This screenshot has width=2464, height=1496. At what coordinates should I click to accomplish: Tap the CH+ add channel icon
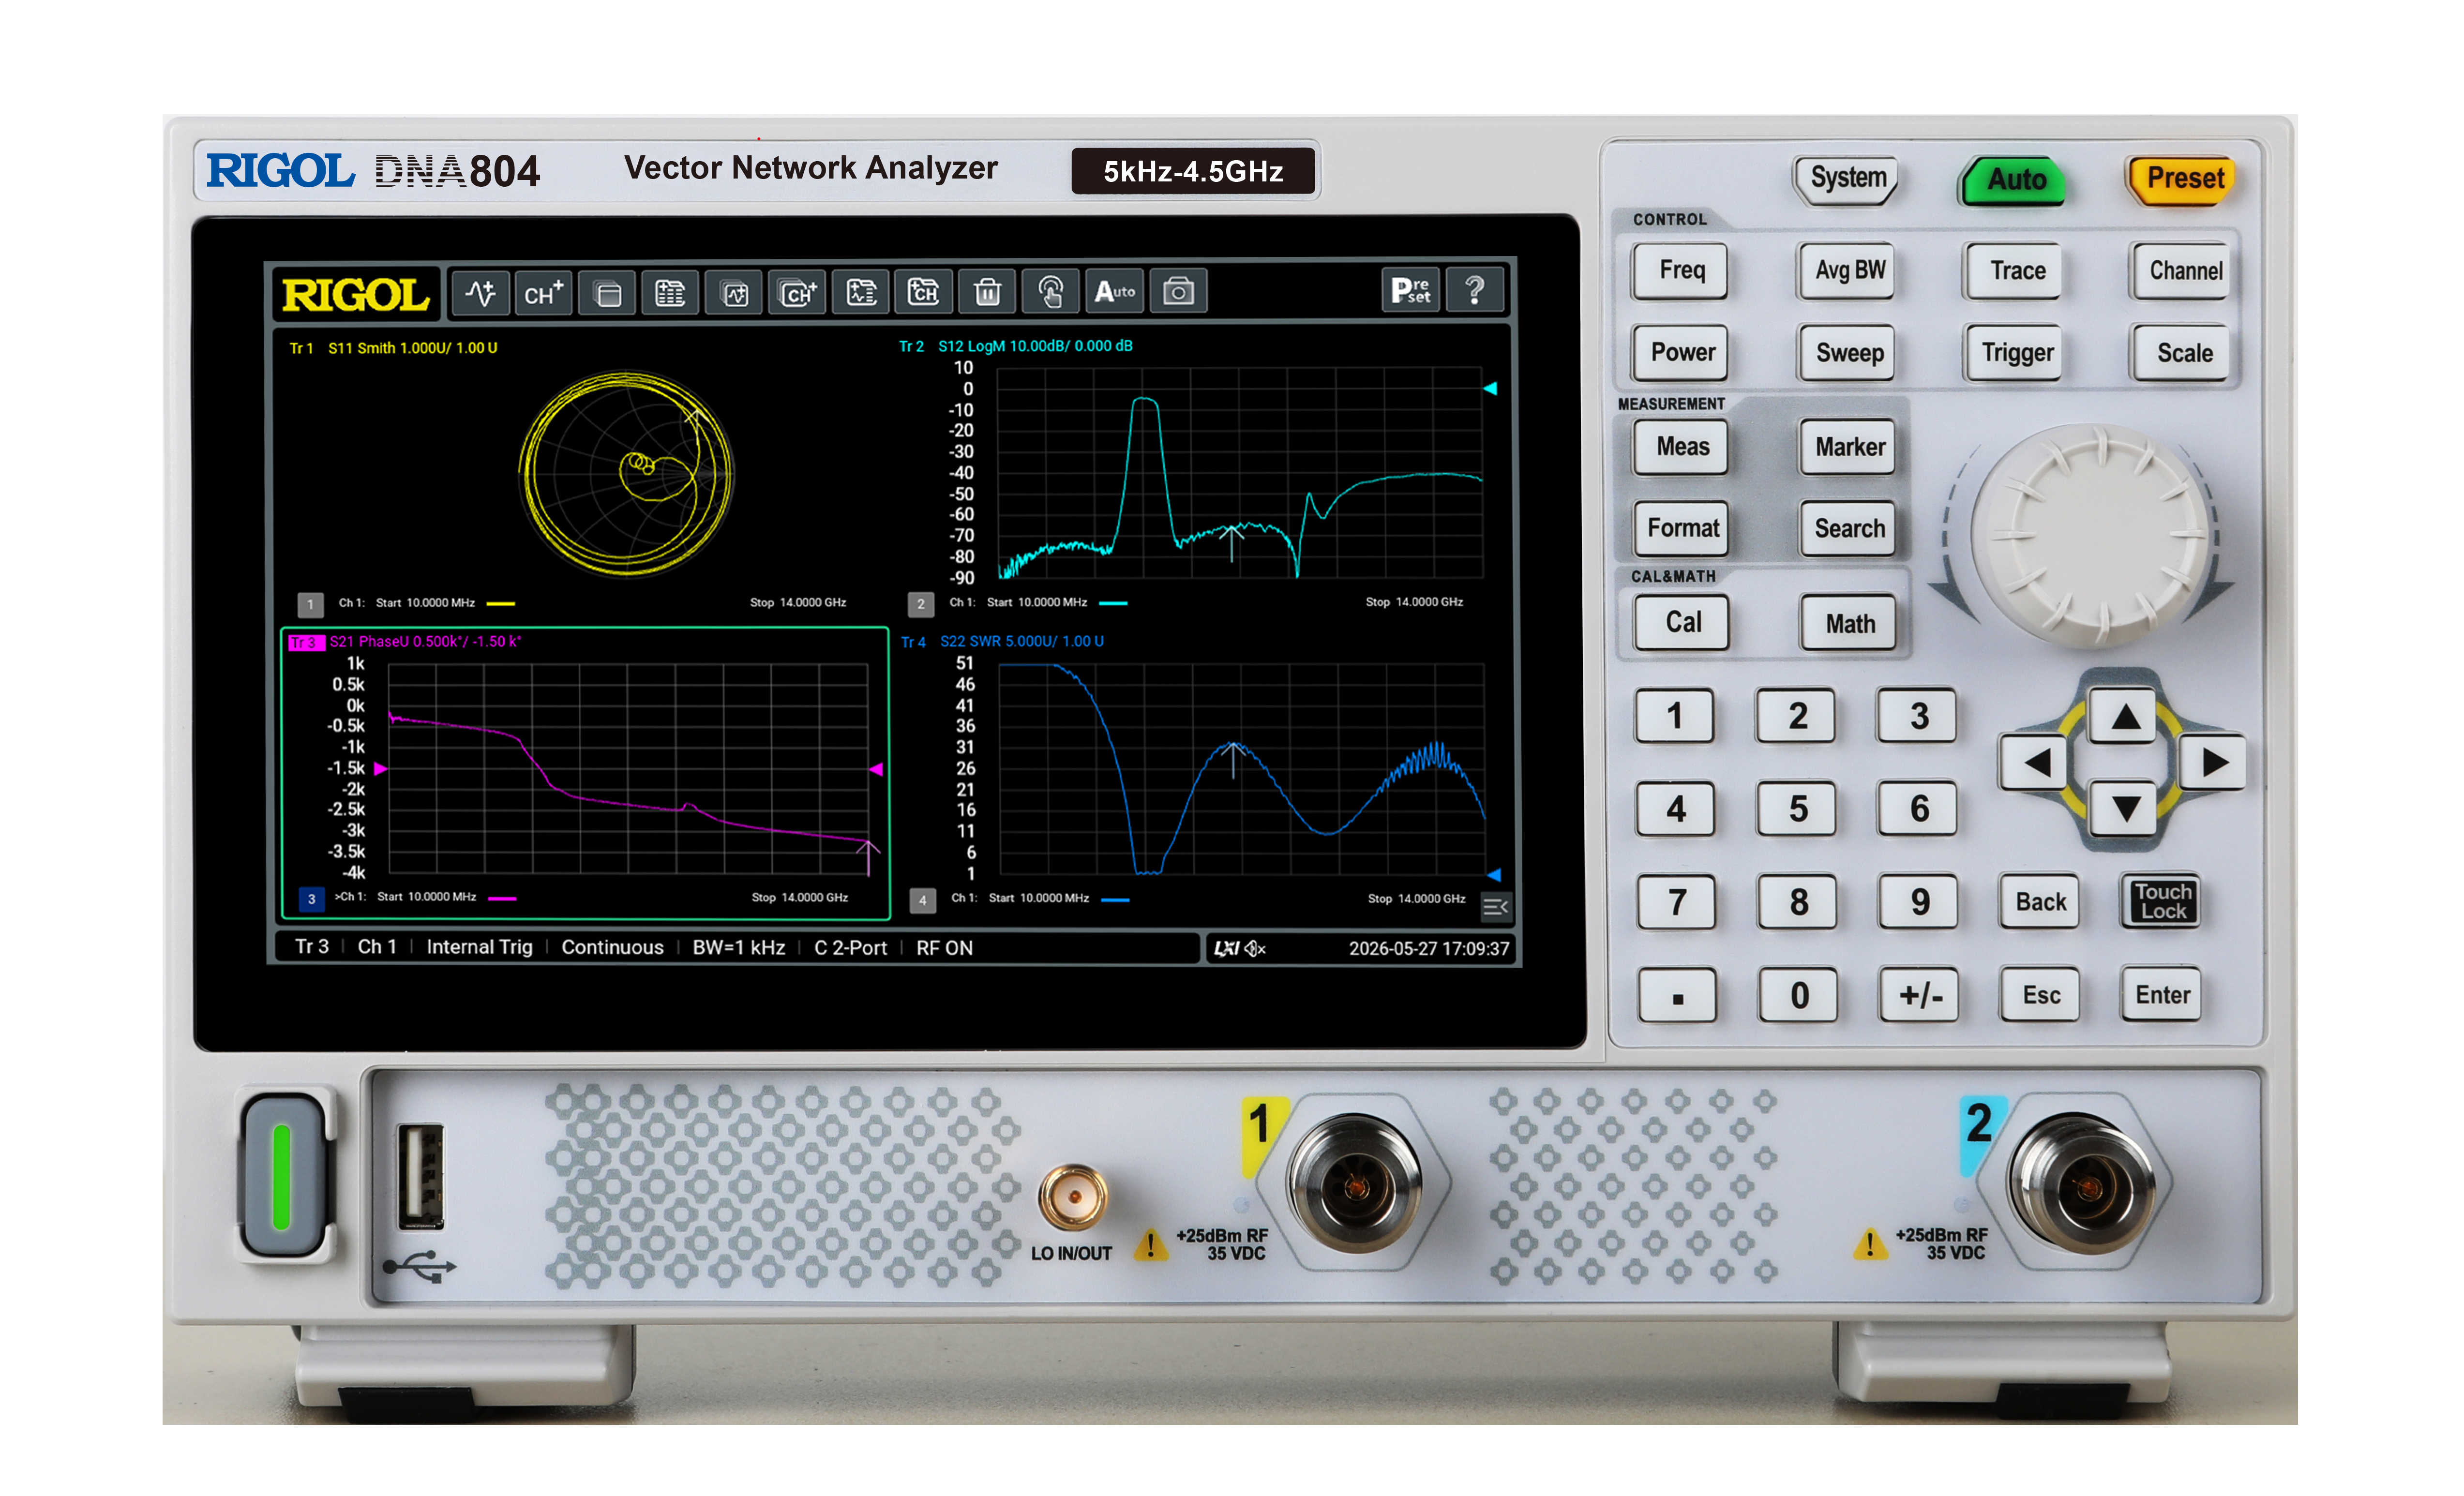543,293
